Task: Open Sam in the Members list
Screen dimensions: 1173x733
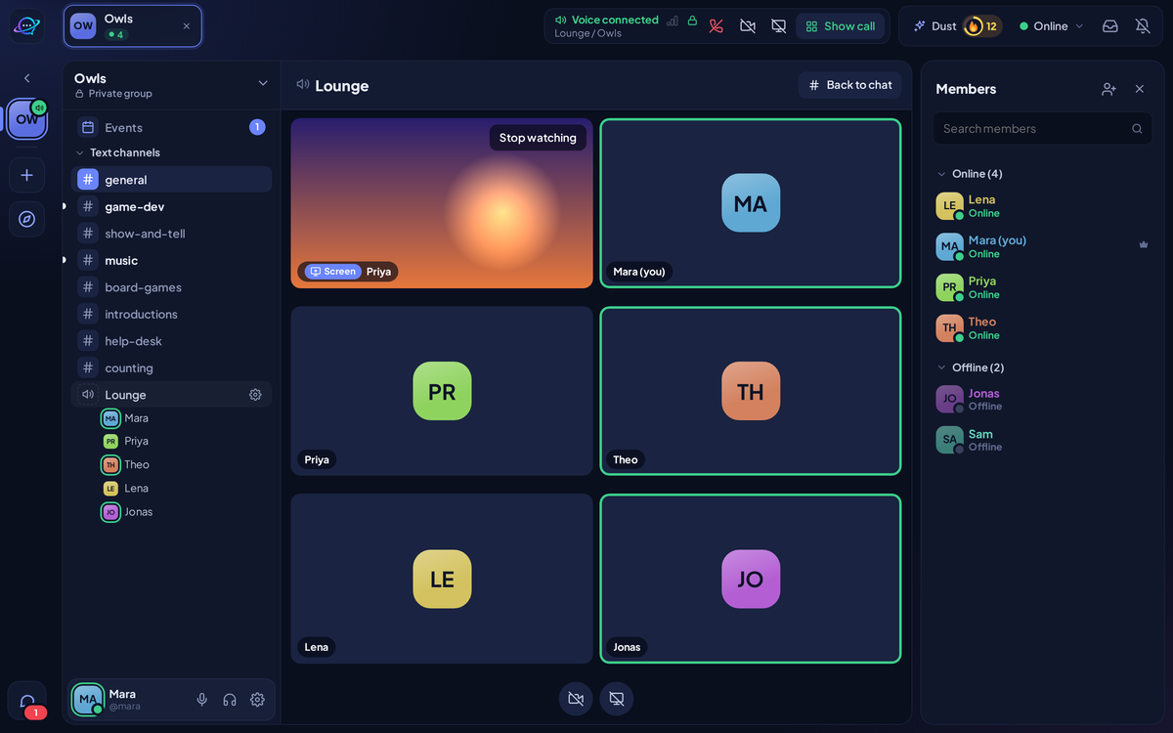Action: 1042,441
